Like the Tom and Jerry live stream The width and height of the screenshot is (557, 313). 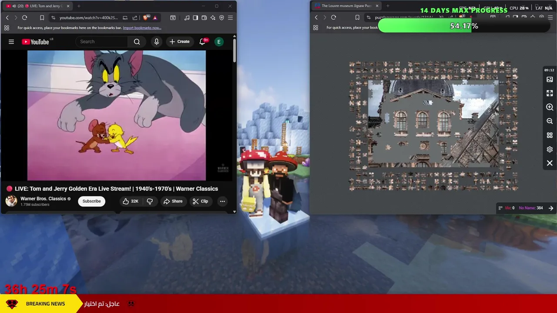click(131, 201)
